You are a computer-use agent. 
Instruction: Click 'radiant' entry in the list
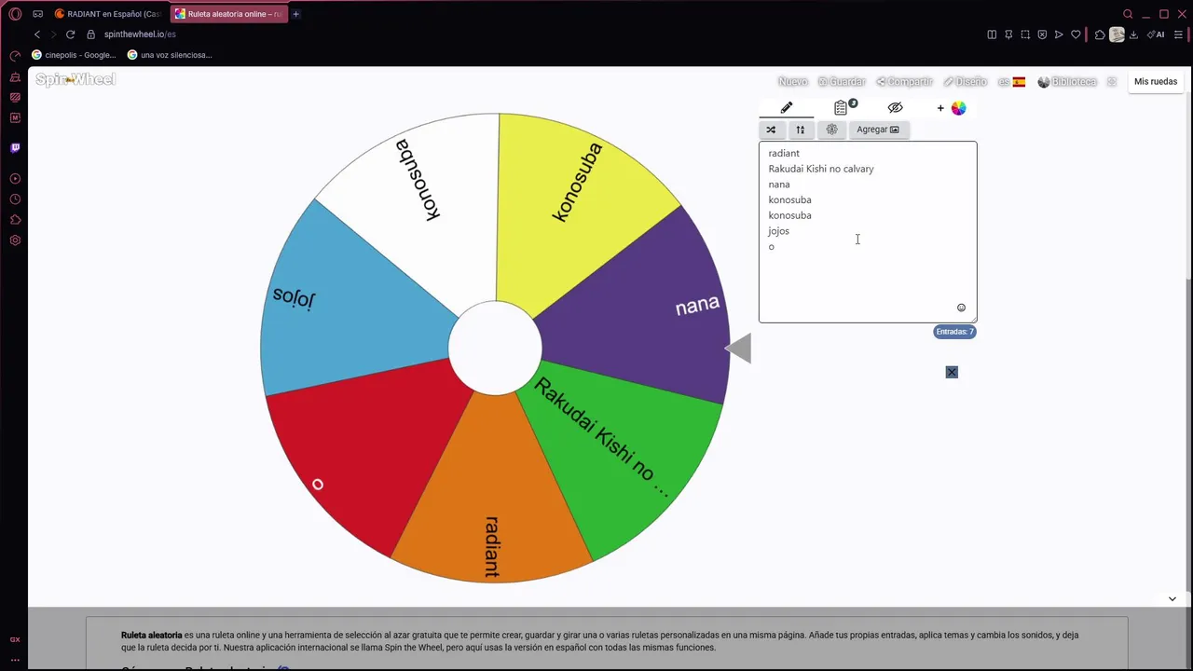pyautogui.click(x=784, y=153)
